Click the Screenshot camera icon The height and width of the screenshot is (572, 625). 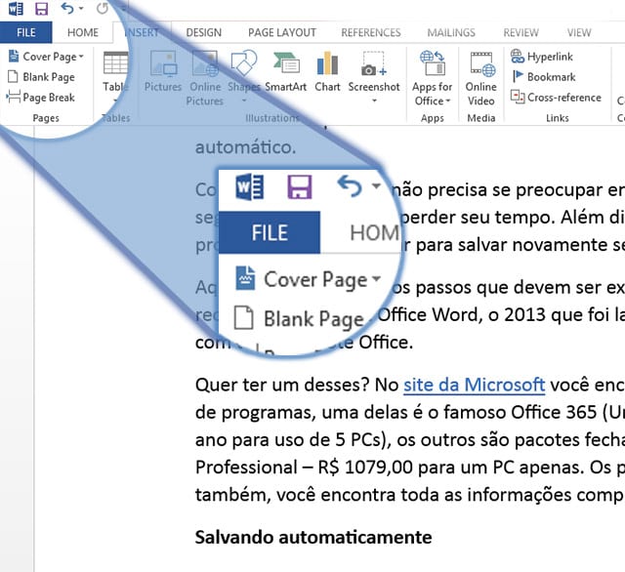tap(373, 63)
